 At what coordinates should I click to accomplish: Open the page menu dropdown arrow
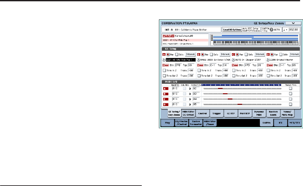(x=293, y=23)
